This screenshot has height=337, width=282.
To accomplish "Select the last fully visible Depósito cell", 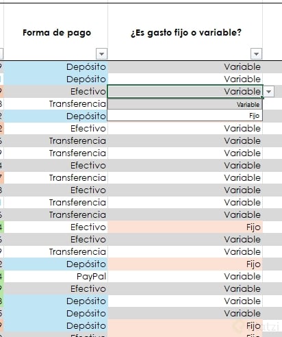I will [56, 326].
